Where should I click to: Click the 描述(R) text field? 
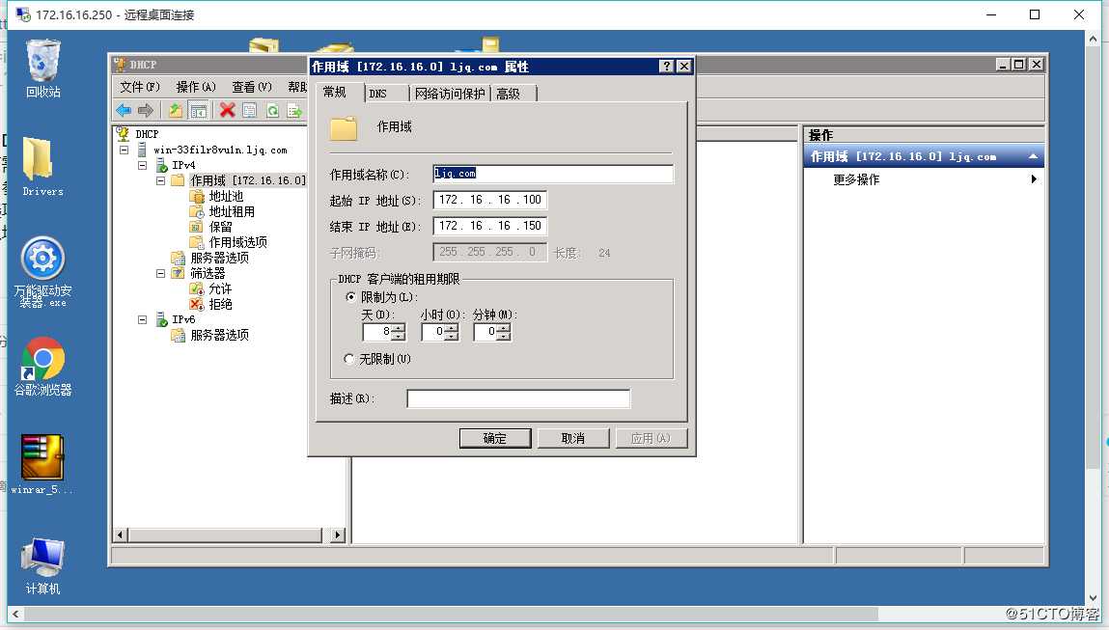point(518,398)
